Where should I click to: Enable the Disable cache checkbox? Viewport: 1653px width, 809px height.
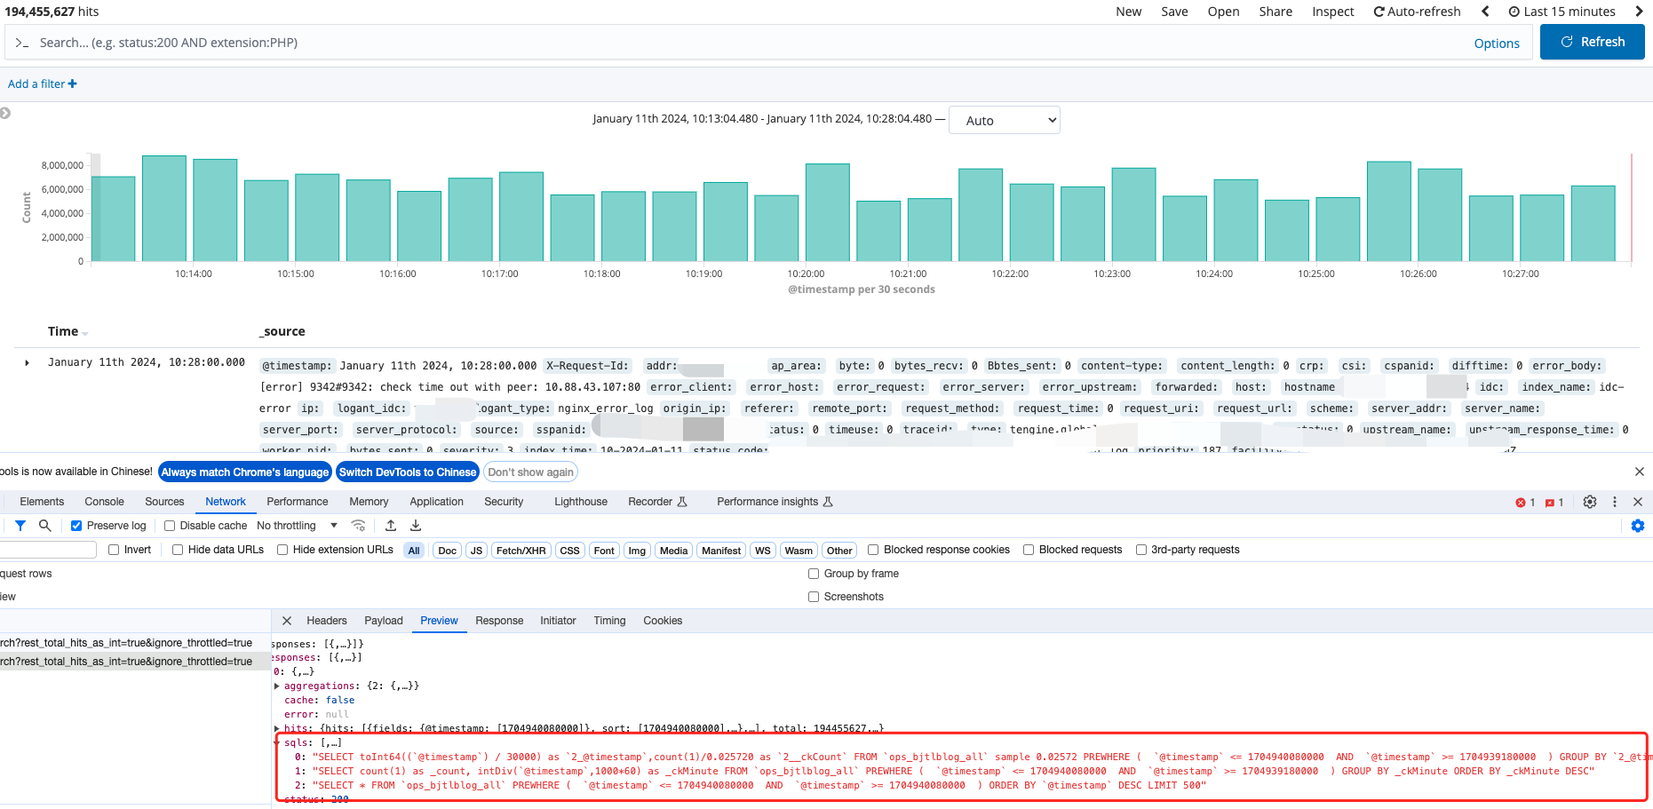click(x=170, y=526)
